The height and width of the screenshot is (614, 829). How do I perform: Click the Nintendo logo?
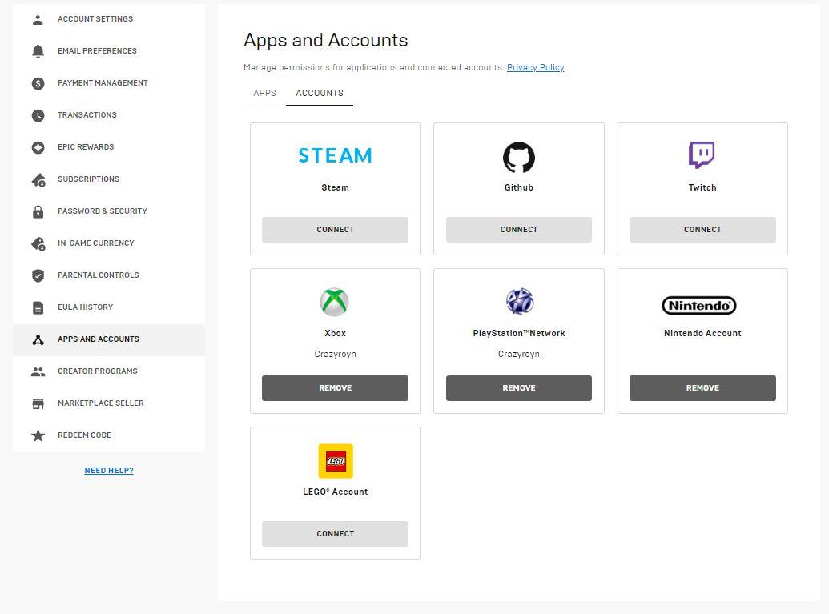[x=698, y=305]
